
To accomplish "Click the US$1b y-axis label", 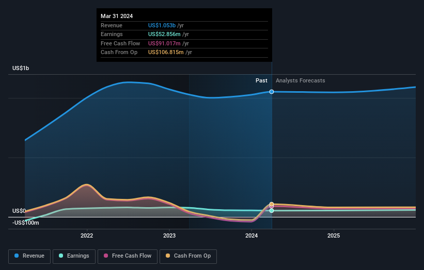I will [x=21, y=68].
